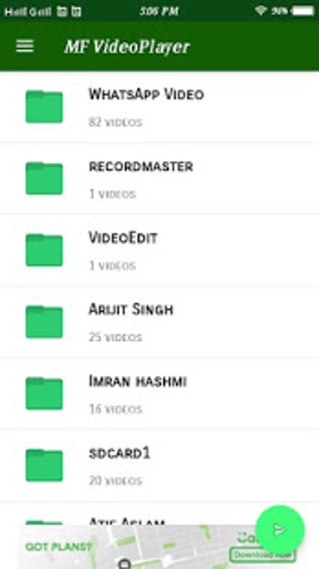Tap the green floating send button

[280, 530]
